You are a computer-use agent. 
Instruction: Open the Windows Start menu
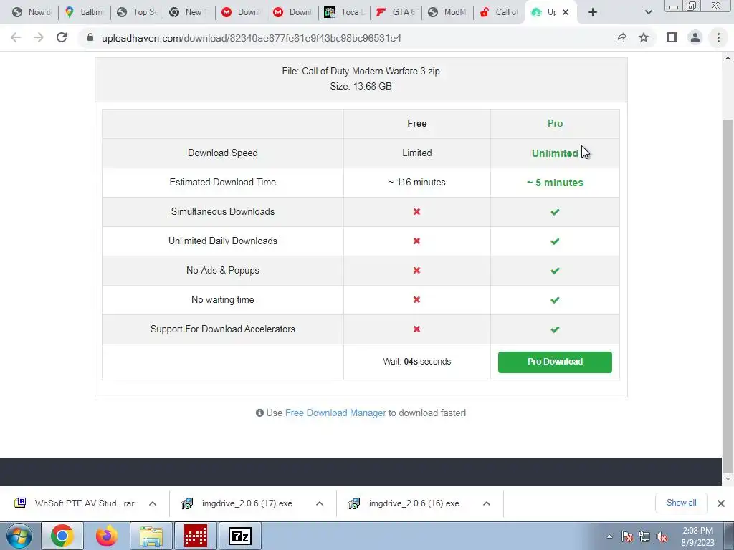point(19,536)
